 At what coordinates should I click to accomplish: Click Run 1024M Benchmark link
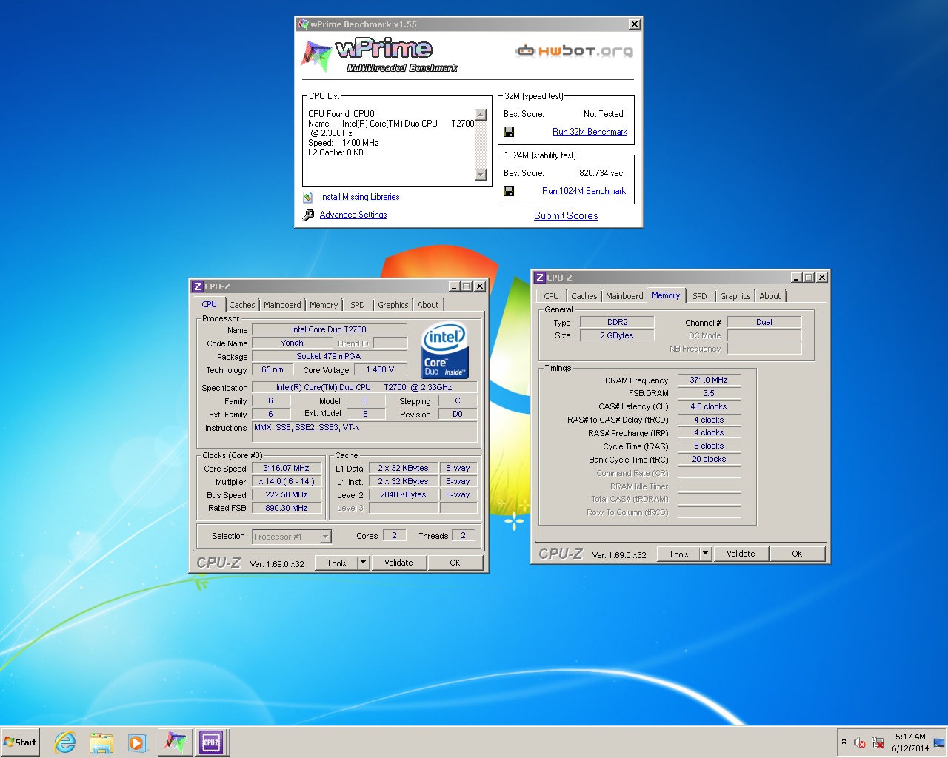point(584,191)
